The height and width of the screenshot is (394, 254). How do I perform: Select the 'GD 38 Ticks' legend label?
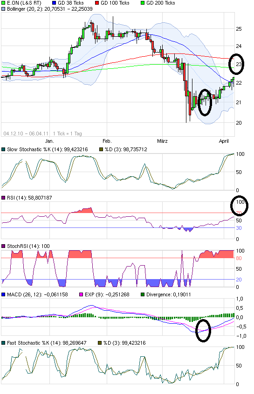click(71, 3)
